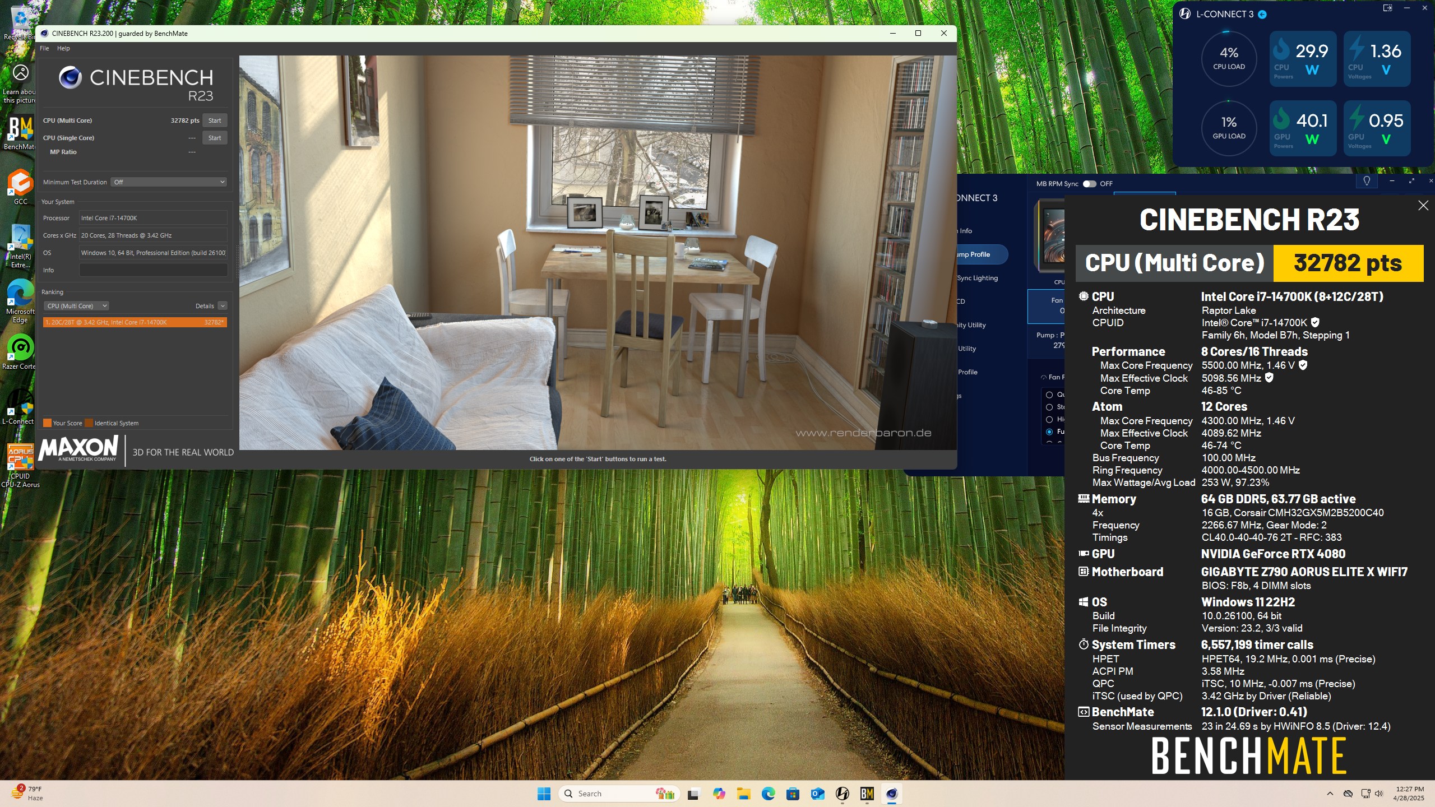This screenshot has height=807, width=1435.
Task: Open the CPUID CPU-Z Aorus desktop shortcut
Action: pyautogui.click(x=20, y=465)
